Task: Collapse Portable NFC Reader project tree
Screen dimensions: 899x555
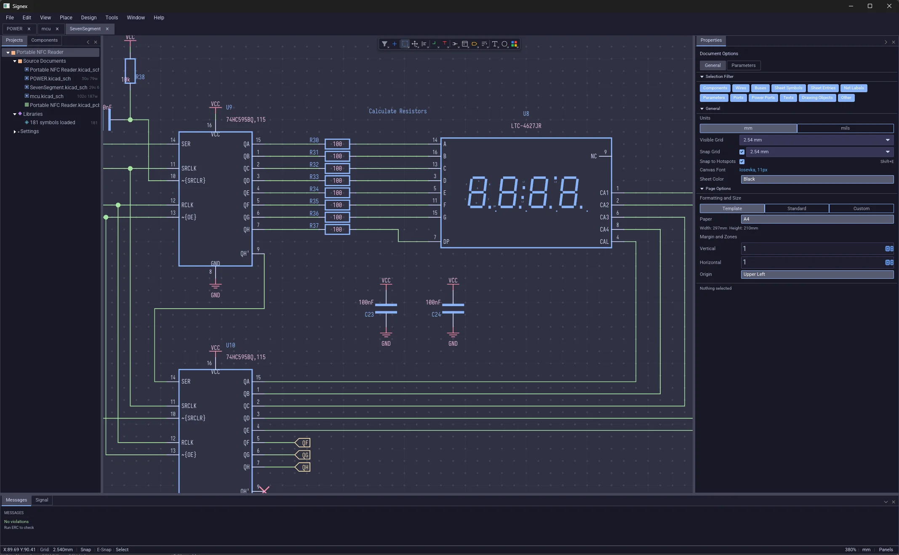Action: [x=8, y=53]
